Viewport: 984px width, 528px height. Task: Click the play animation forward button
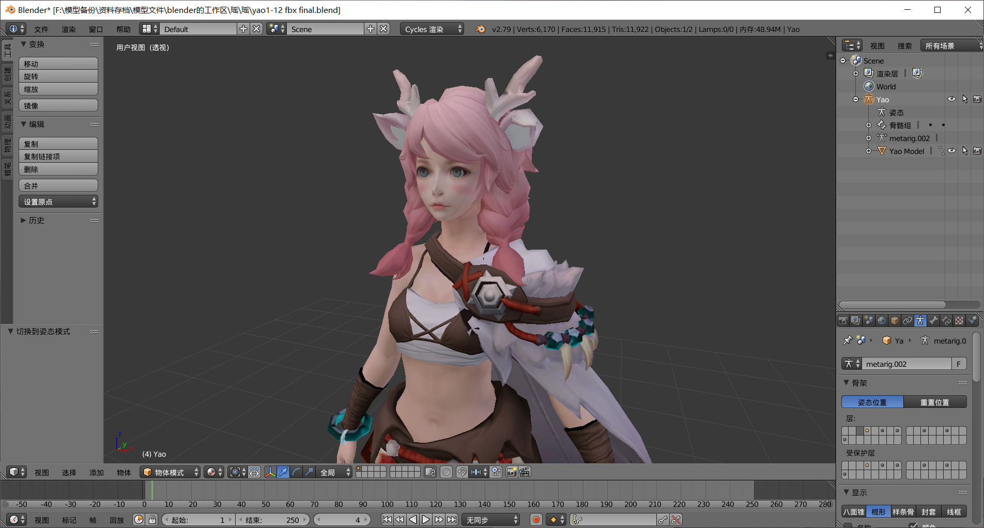pyautogui.click(x=426, y=520)
